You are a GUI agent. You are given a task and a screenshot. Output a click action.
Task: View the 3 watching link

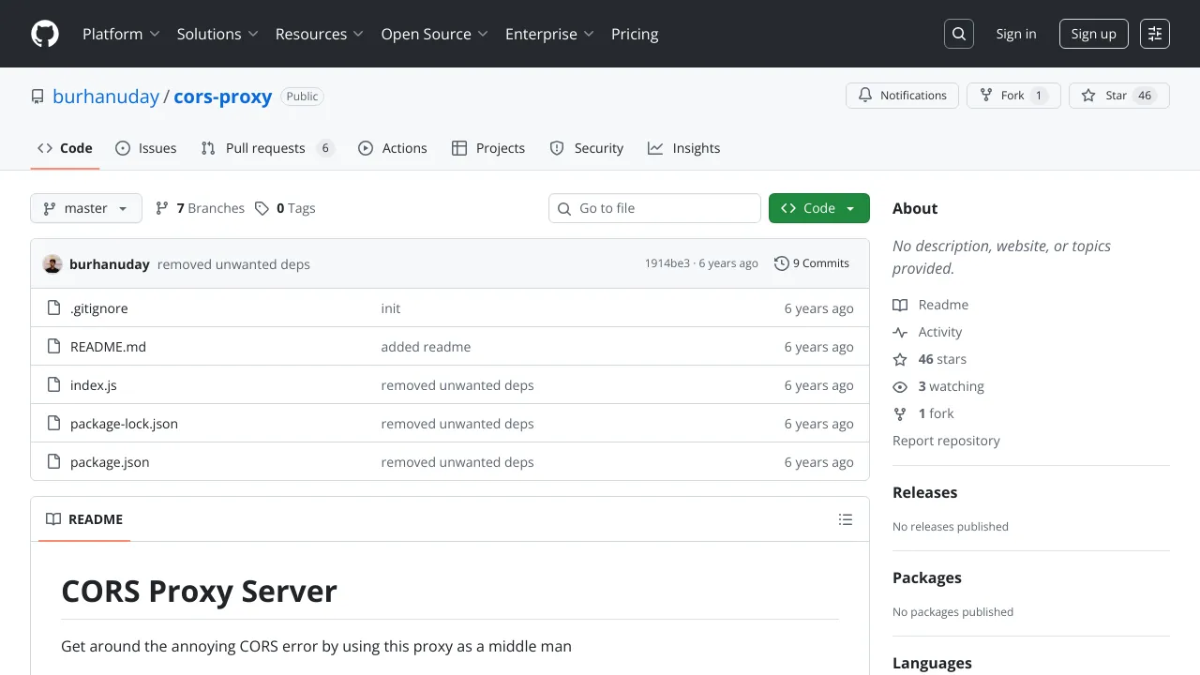938,386
